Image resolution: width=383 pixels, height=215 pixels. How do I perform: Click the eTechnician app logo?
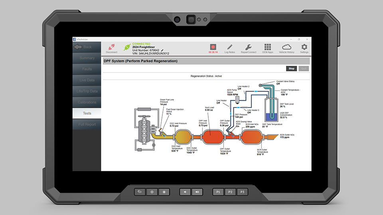coord(75,39)
